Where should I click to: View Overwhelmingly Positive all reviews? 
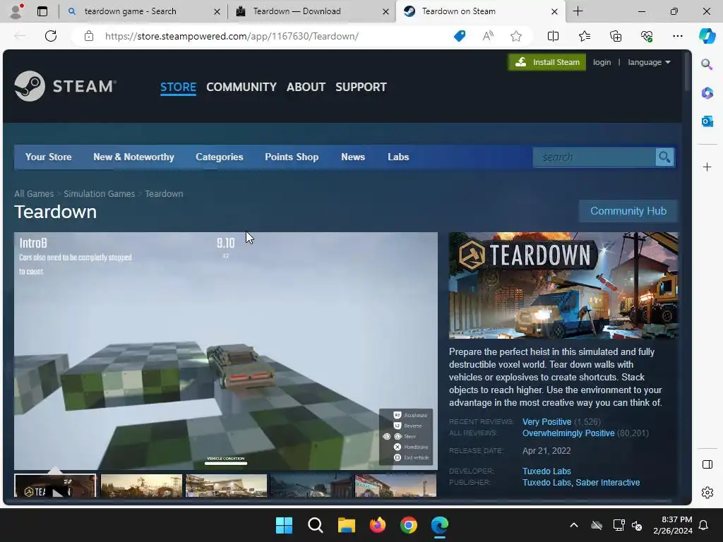[568, 433]
